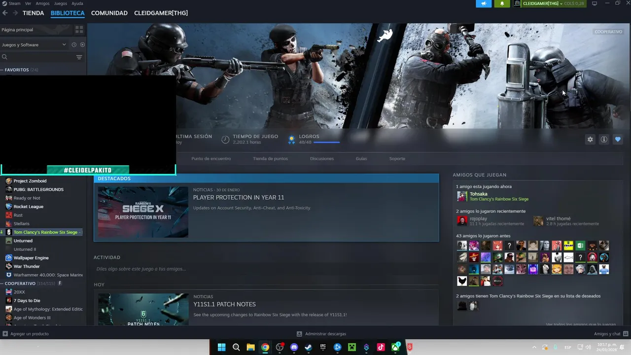631x355 pixels.
Task: Open Discusiones link
Action: [322, 159]
